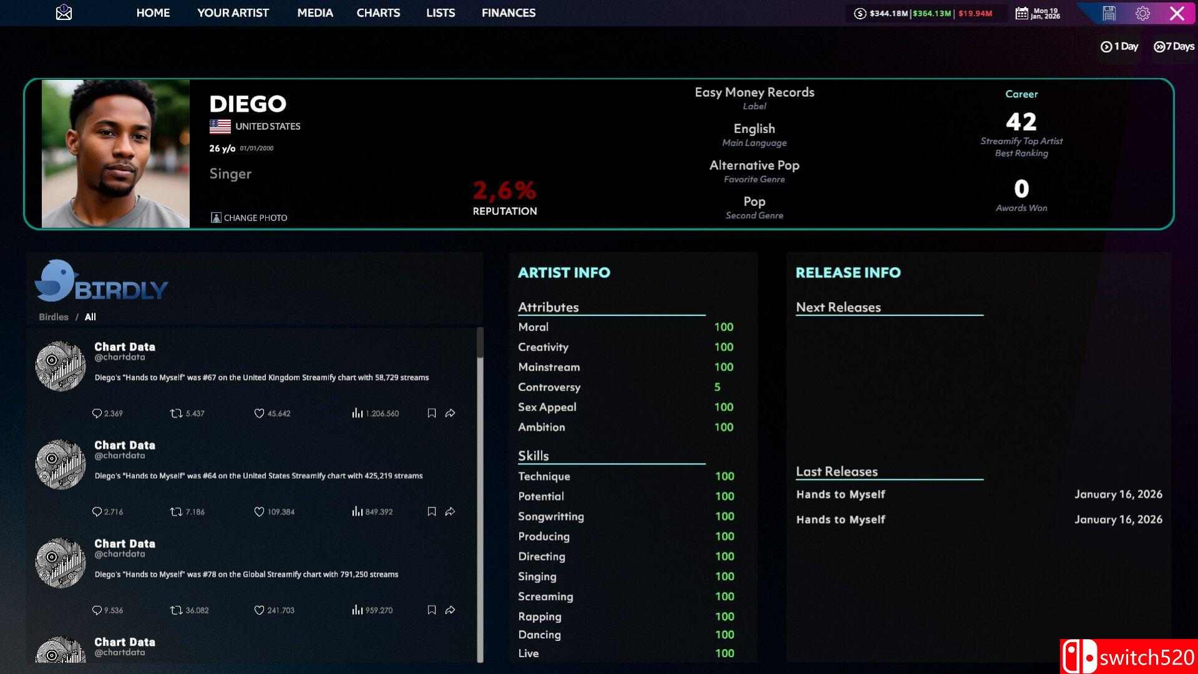
Task: Open the HOME menu
Action: [153, 12]
